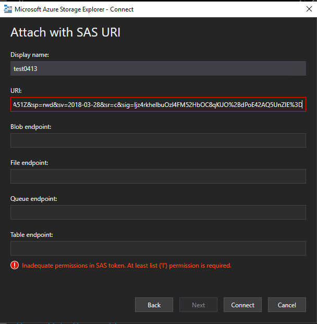Image resolution: width=317 pixels, height=324 pixels.
Task: Click the 'URI:' label
Action: tap(16, 91)
